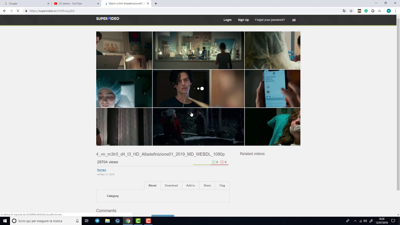Open the Wi-Fi network tray icon
The height and width of the screenshot is (225, 400).
pos(361,221)
